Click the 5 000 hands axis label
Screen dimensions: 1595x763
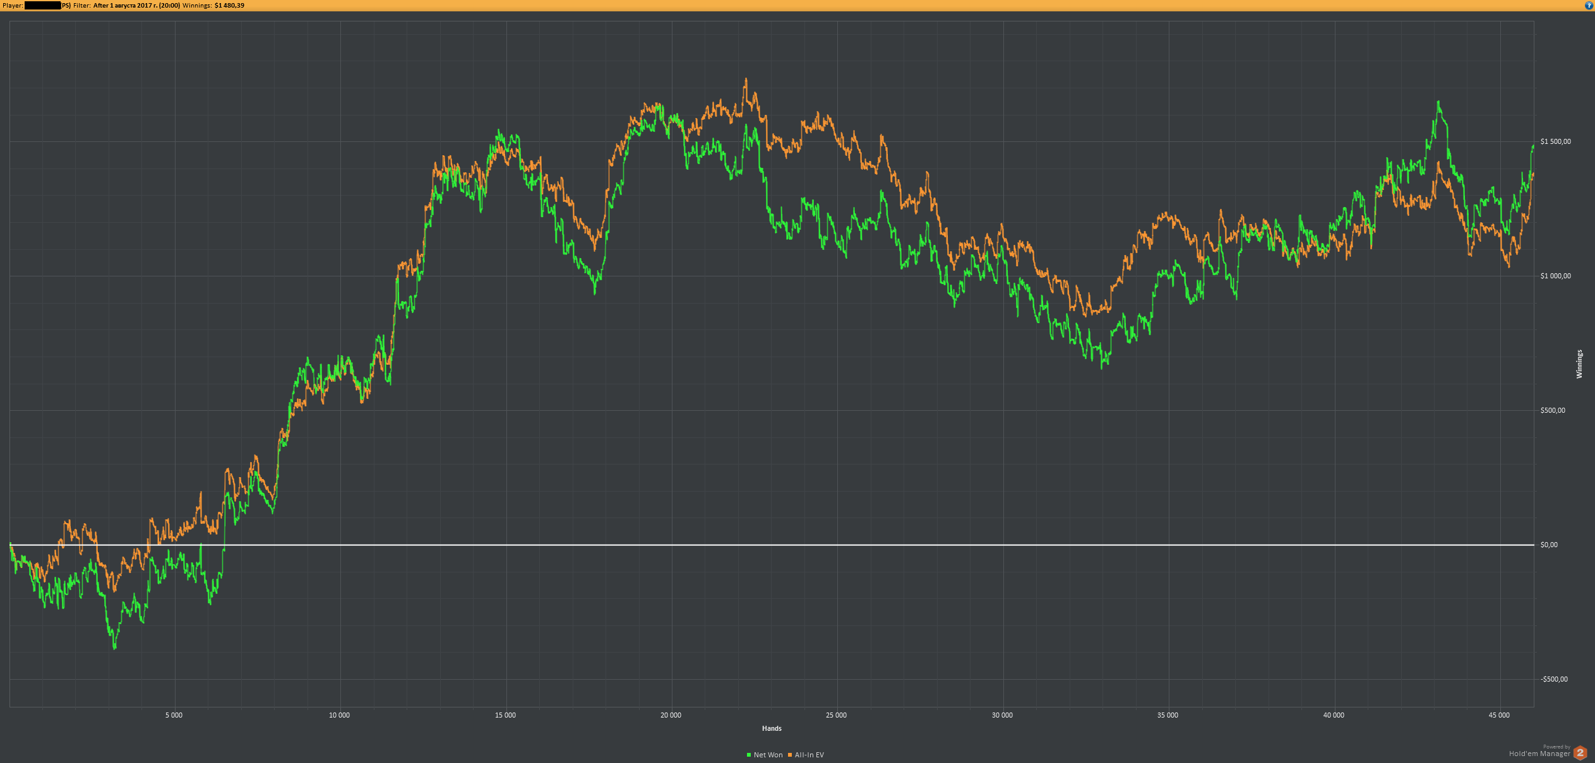pos(174,715)
